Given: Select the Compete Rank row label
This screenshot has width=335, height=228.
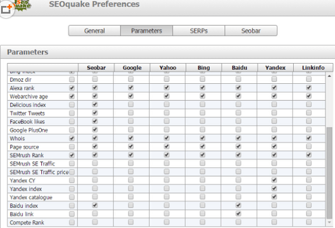Looking at the screenshot, I should pos(27,222).
